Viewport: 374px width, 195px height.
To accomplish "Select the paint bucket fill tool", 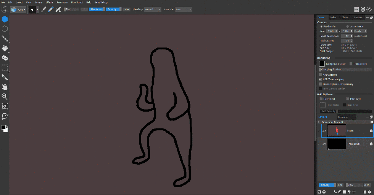I will click(x=5, y=48).
